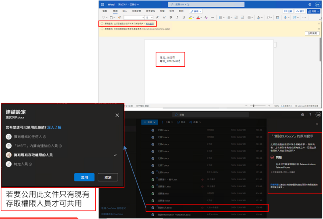Open the New dropdown button in OneDrive
This screenshot has width=323, height=219.
(149, 122)
